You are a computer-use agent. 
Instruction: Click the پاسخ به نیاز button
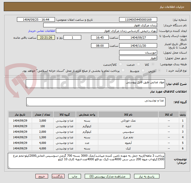147,176
